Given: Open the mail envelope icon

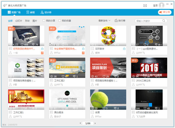Looking at the screenshot, I should coord(145,6).
